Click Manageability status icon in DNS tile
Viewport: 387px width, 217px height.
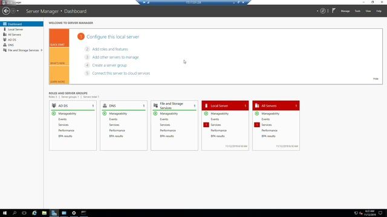coord(105,113)
